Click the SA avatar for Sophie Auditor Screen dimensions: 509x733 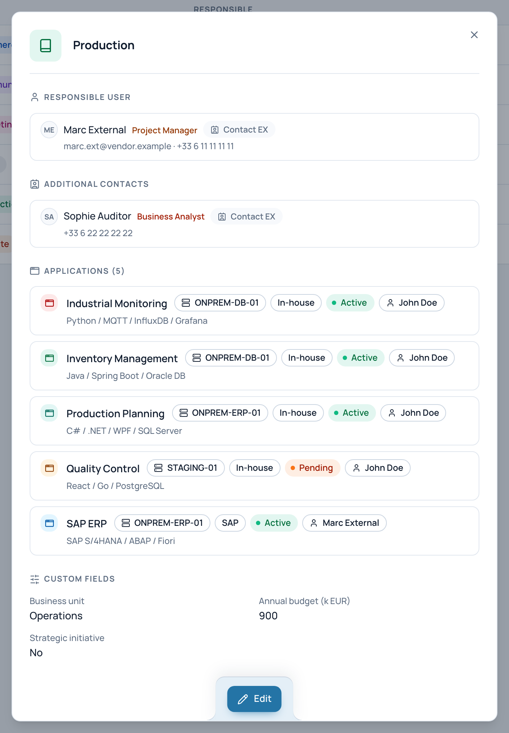(x=49, y=217)
